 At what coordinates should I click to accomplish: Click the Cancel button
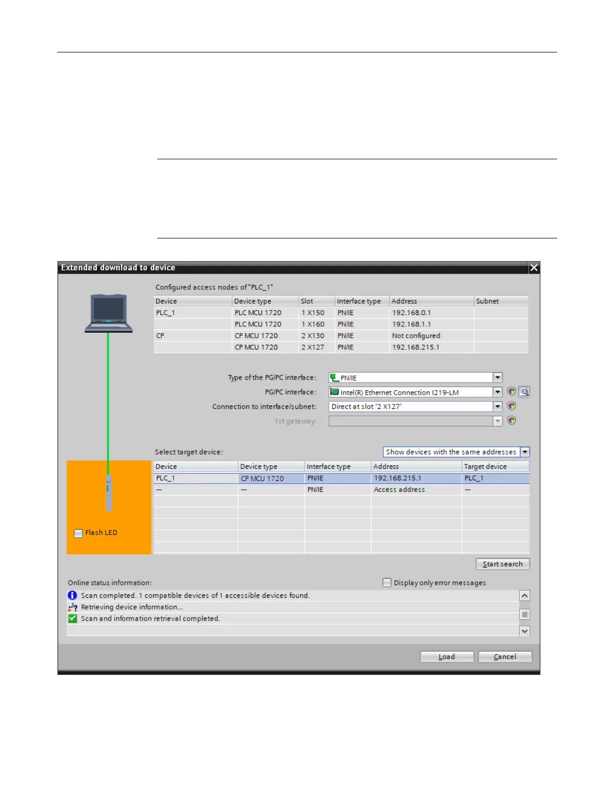pyautogui.click(x=505, y=657)
